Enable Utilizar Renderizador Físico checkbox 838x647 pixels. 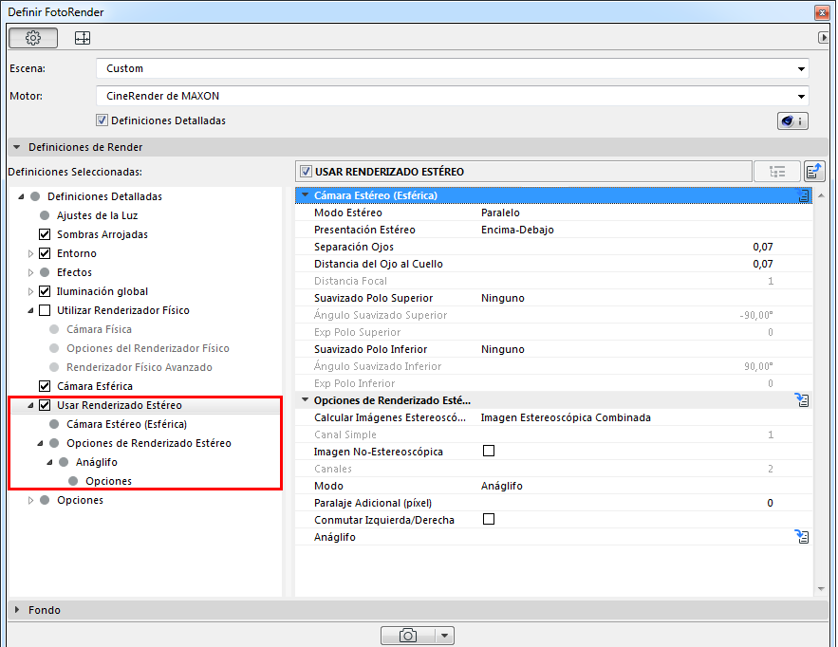(x=45, y=310)
